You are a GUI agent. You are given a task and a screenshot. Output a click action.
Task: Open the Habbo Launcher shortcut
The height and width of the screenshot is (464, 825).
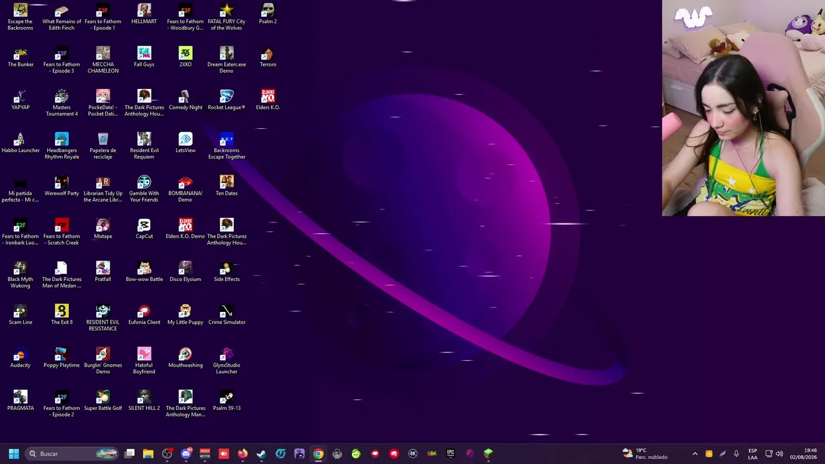point(21,143)
